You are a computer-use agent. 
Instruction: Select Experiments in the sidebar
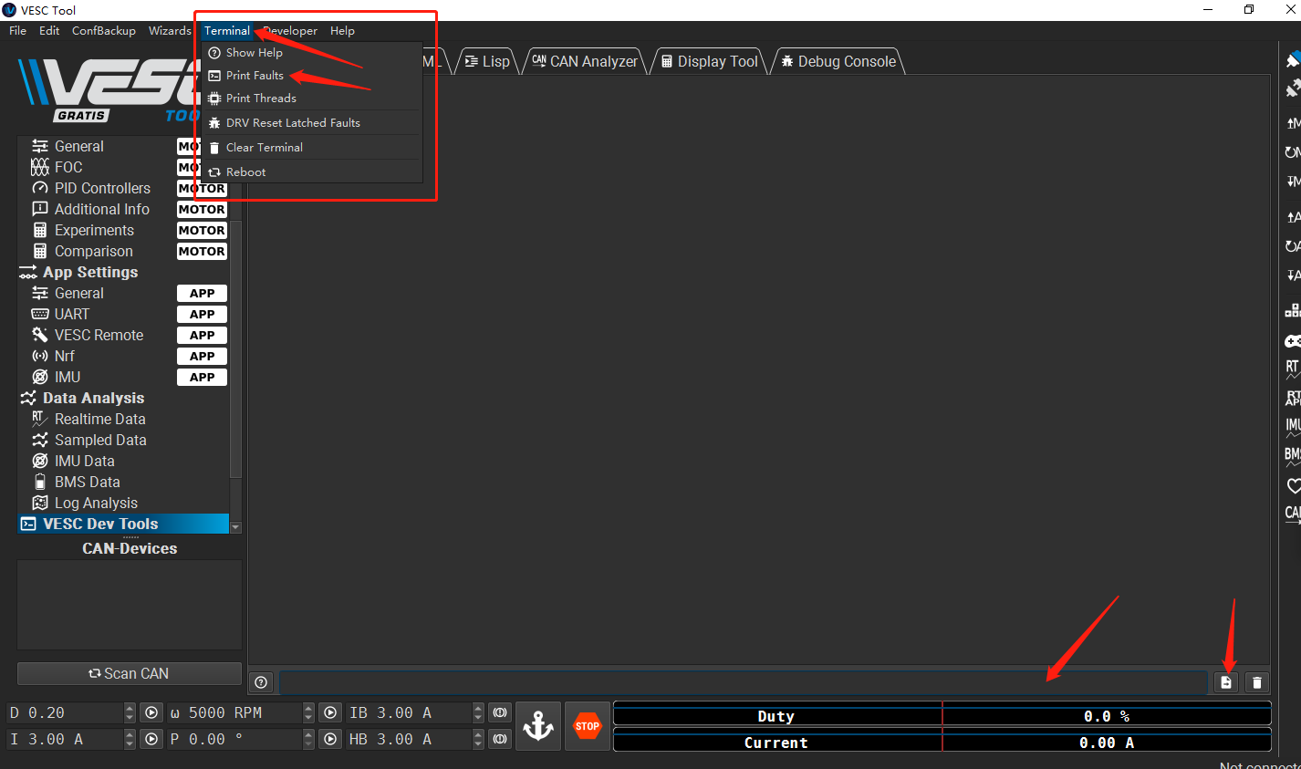(x=94, y=231)
